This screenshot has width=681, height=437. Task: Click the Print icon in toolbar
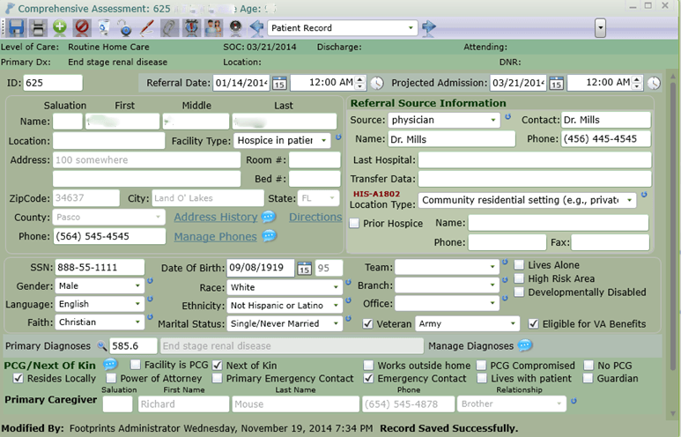(x=38, y=28)
